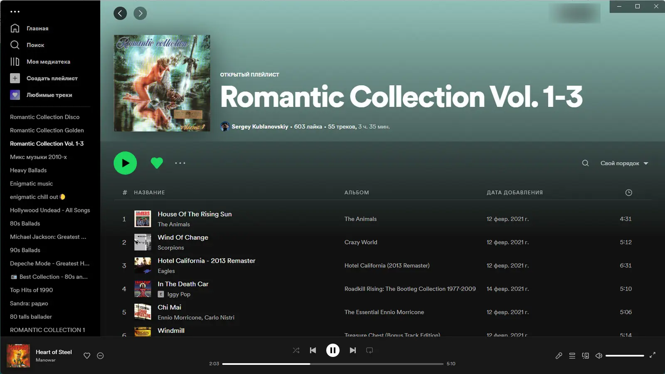Screen dimensions: 665x374
Task: Sort by duration clock icon column
Action: tap(628, 192)
